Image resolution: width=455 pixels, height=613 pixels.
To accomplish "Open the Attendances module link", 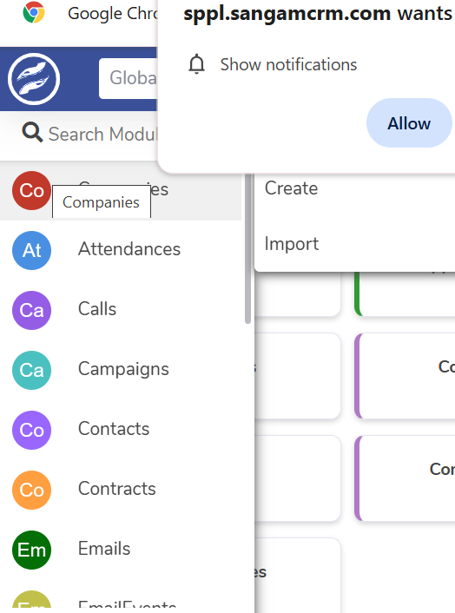I will coord(129,249).
